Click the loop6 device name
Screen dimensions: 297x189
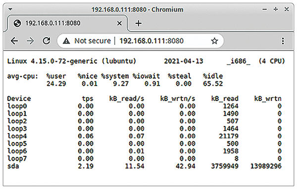(x=17, y=151)
